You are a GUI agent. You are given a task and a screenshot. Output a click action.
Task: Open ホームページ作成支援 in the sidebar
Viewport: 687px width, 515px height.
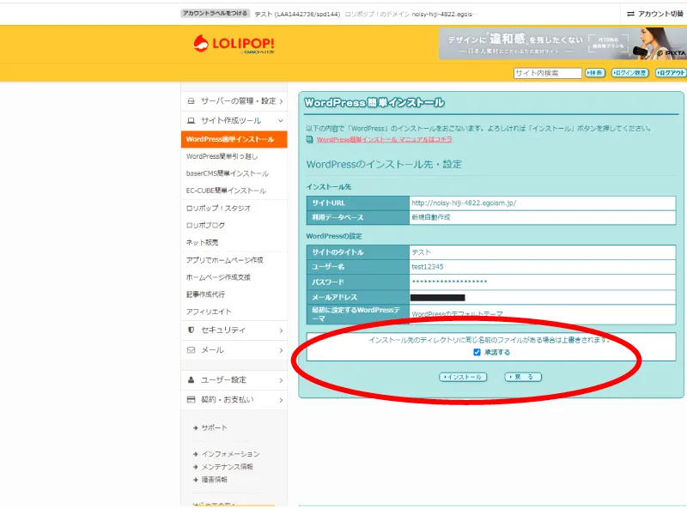218,277
